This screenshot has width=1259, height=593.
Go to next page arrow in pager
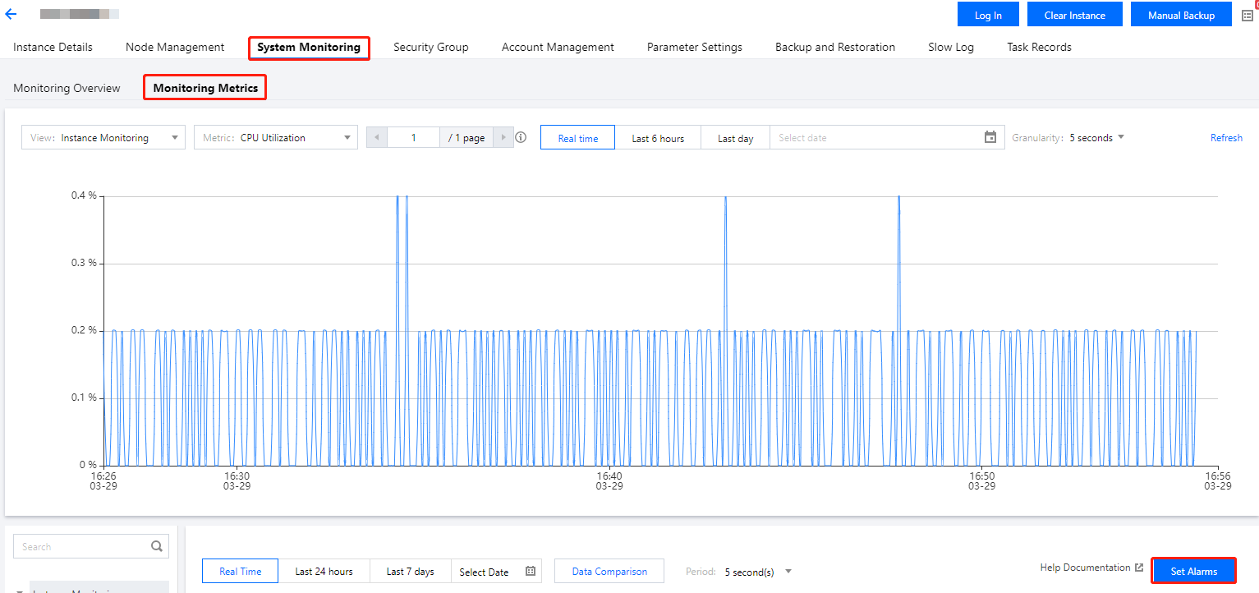click(x=503, y=138)
